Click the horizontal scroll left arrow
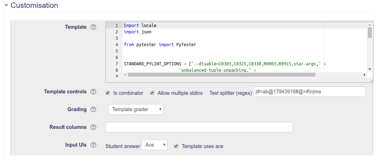The width and height of the screenshot is (376, 158). 126,75
